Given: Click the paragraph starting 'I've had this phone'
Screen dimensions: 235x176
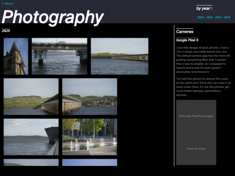Looking at the screenshot, I should pyautogui.click(x=203, y=87).
